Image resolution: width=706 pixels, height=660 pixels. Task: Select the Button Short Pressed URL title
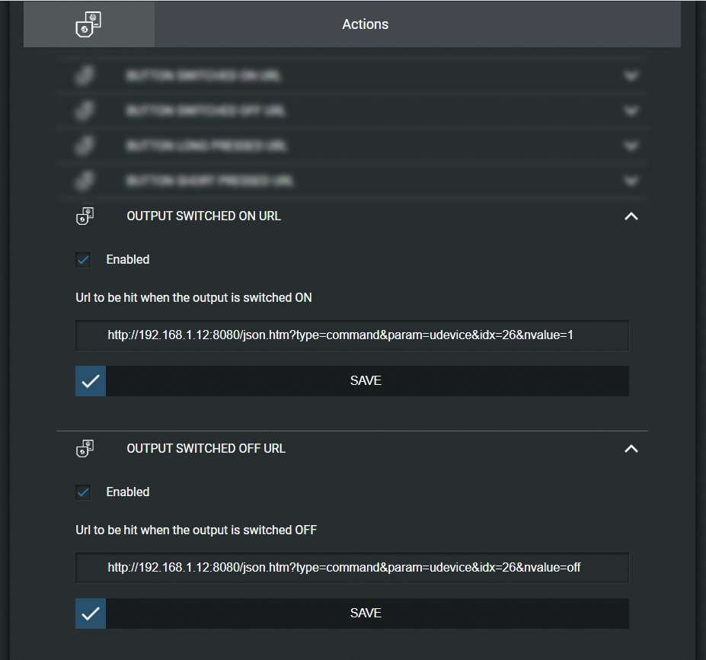[x=210, y=181]
